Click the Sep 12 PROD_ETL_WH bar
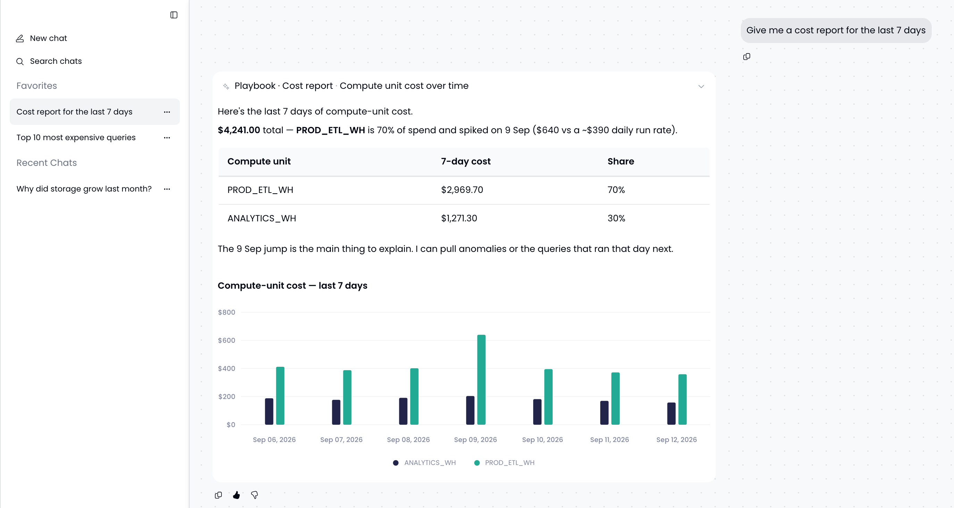The image size is (954, 508). point(683,399)
